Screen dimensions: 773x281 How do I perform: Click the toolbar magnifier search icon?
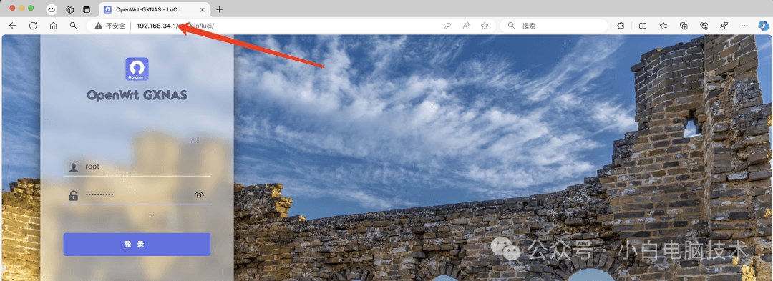click(x=74, y=26)
